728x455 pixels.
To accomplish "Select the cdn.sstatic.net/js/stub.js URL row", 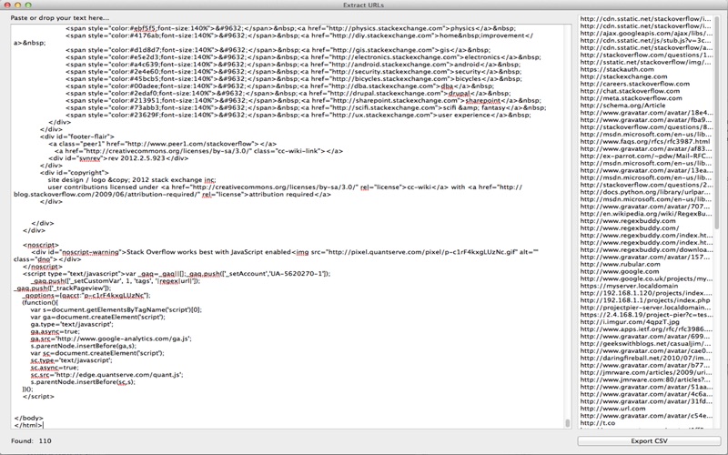I will [645, 40].
